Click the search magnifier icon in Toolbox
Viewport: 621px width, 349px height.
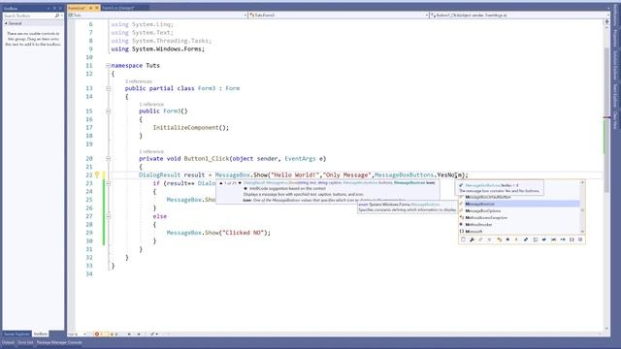point(57,16)
